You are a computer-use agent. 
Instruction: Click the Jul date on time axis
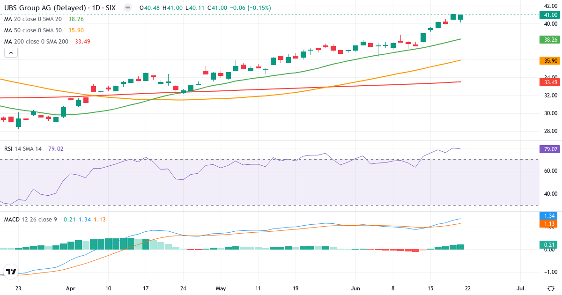point(520,288)
